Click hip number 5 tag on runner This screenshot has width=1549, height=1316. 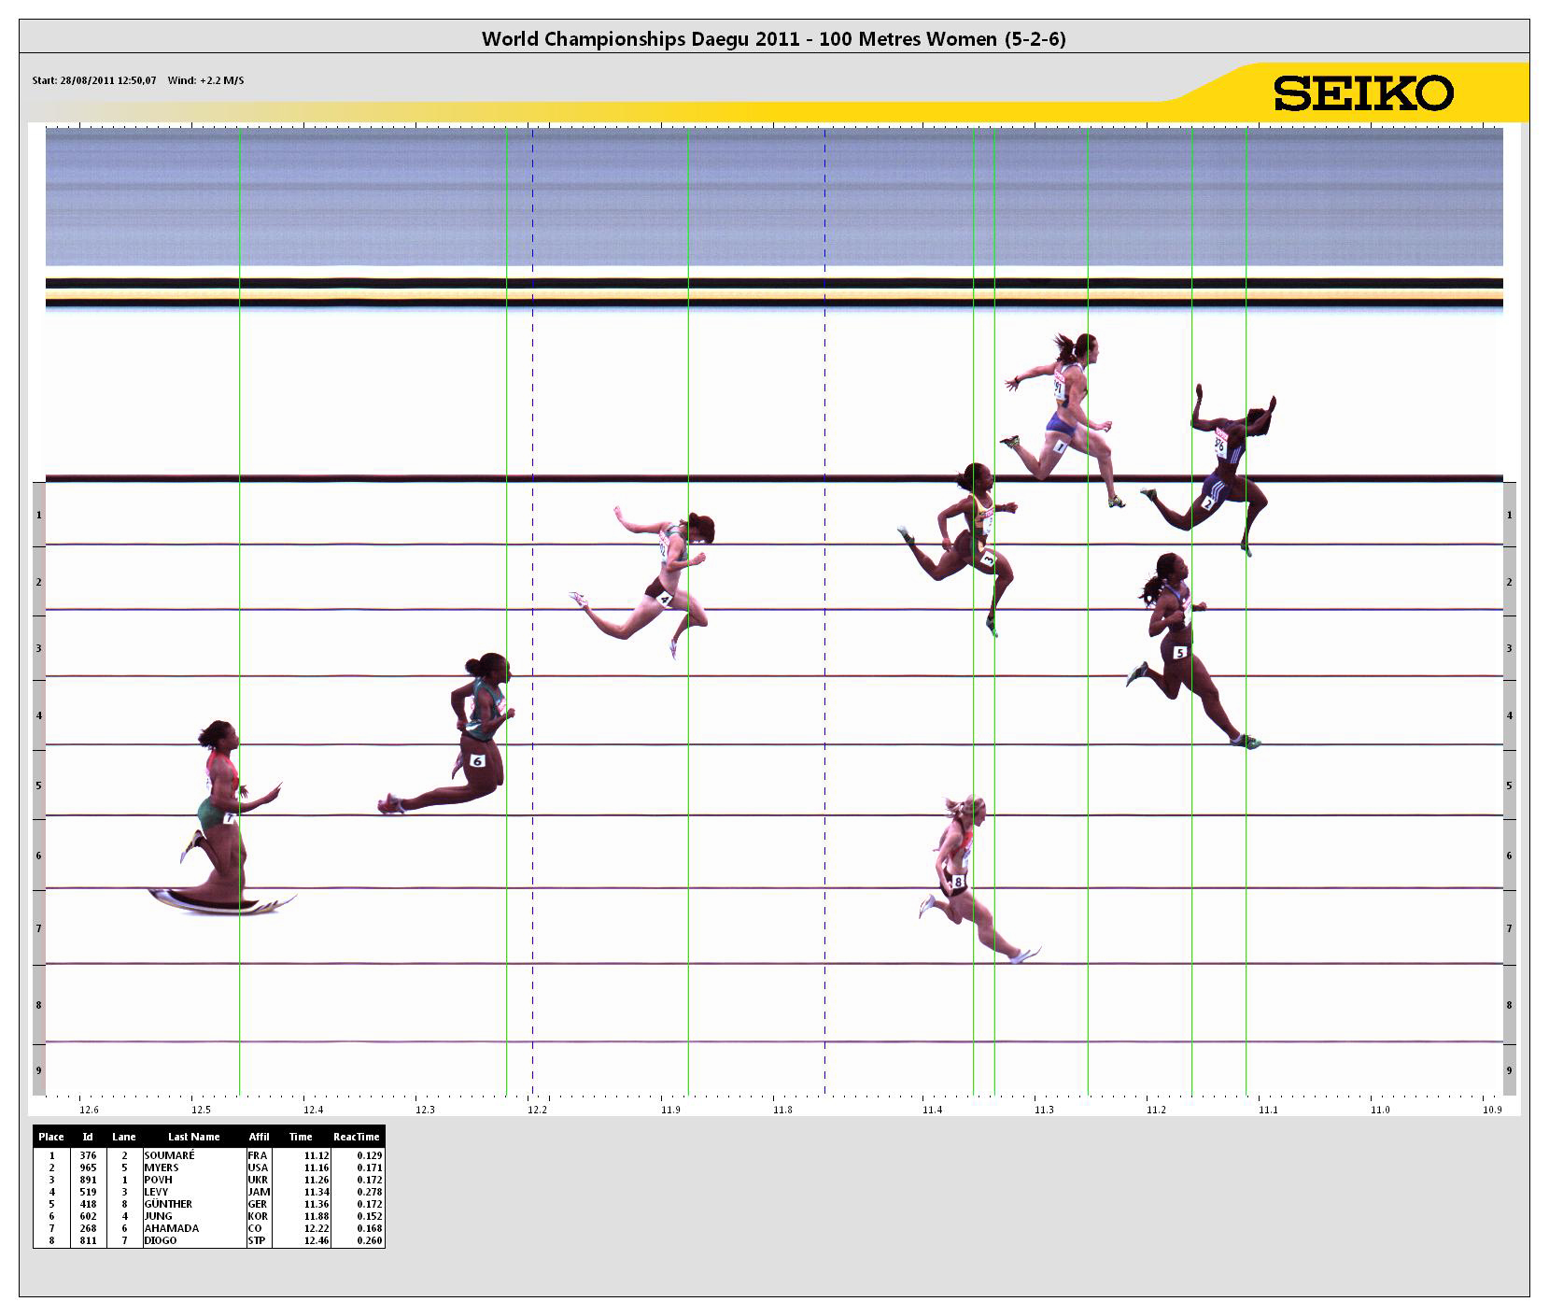tap(1180, 652)
